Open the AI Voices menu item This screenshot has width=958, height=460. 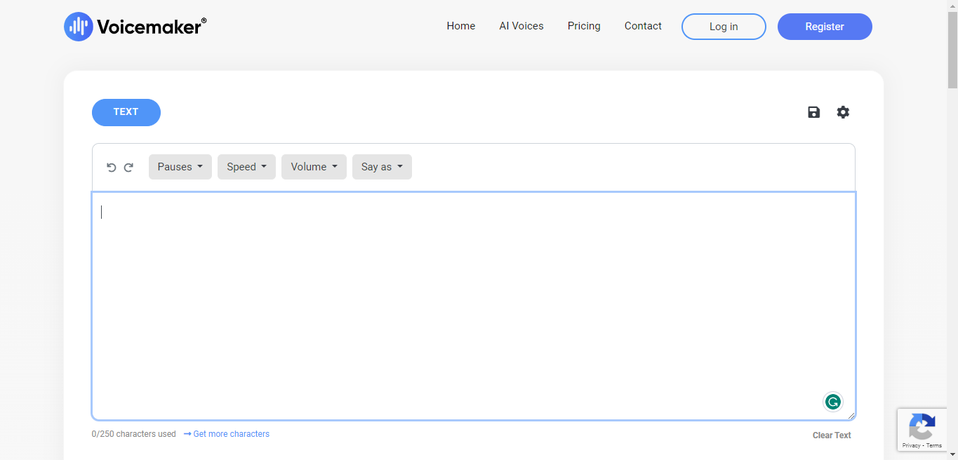(x=521, y=26)
